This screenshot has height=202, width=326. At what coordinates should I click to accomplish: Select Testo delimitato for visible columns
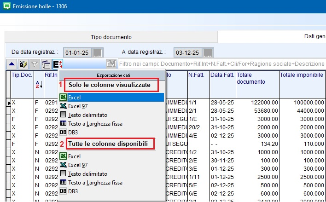click(x=87, y=115)
